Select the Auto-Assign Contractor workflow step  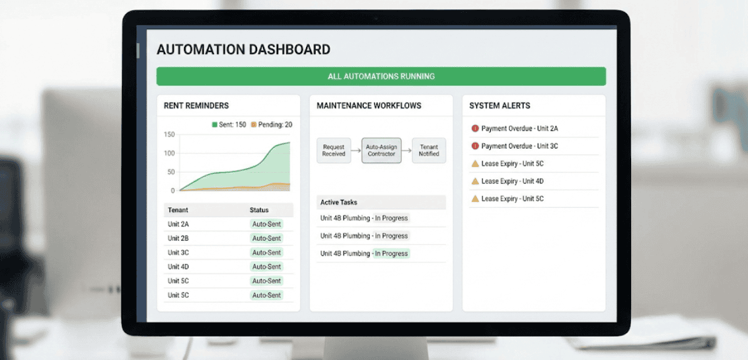tap(381, 150)
